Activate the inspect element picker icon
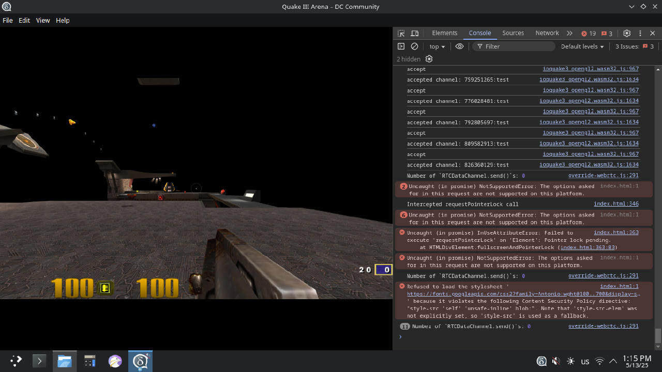 click(401, 33)
